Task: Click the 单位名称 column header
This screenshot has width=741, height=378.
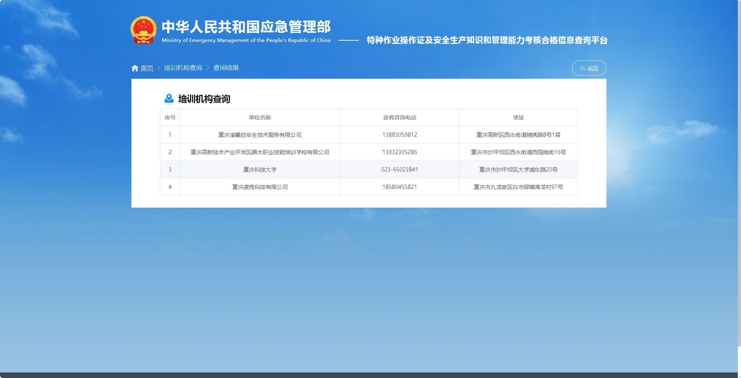Action: pos(260,117)
